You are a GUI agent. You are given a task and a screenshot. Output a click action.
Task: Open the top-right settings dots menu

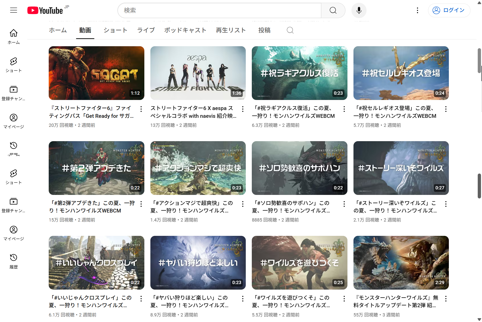tap(417, 10)
